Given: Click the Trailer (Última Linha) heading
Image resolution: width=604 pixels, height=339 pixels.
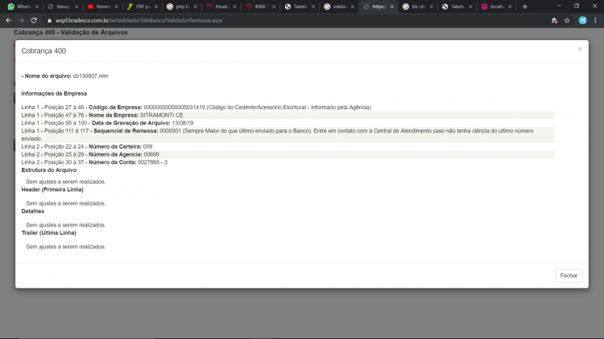Looking at the screenshot, I should point(49,233).
